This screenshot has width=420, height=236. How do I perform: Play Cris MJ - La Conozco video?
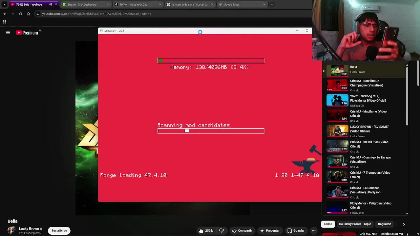point(364,192)
